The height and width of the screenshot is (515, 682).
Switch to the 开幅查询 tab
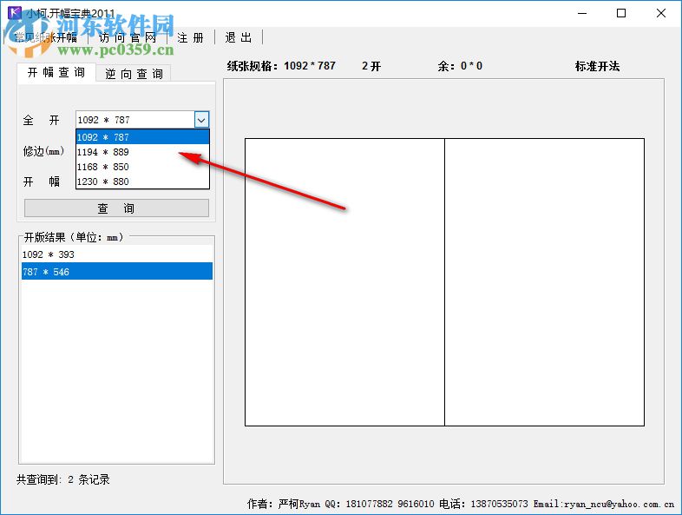click(x=56, y=72)
